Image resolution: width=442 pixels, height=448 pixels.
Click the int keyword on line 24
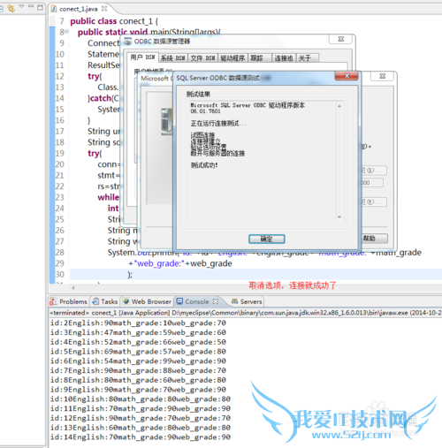[113, 209]
